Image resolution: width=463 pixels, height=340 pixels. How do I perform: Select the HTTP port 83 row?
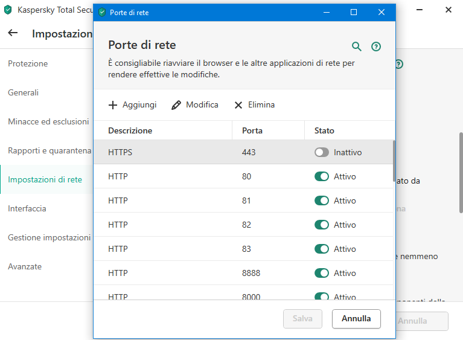181,249
